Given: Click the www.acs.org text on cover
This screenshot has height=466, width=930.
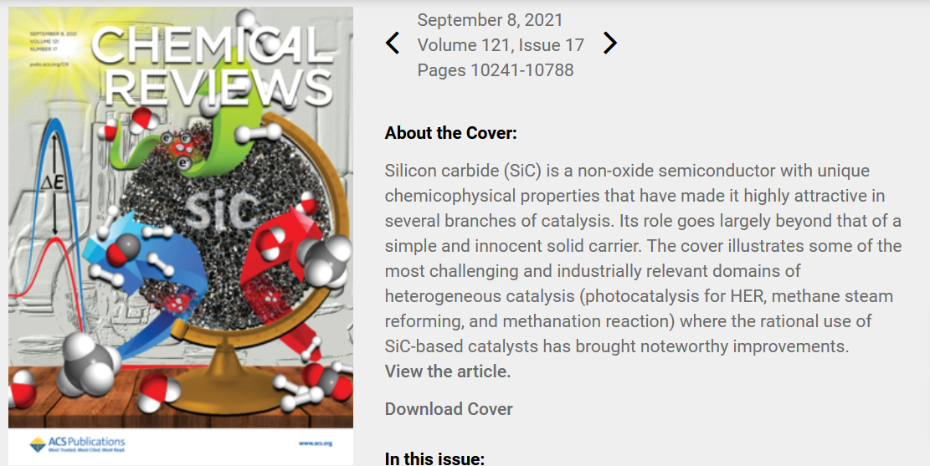Looking at the screenshot, I should tap(316, 443).
